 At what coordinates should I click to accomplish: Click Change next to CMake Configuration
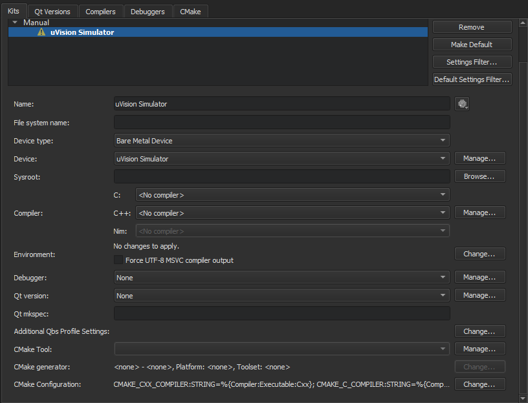tap(479, 384)
